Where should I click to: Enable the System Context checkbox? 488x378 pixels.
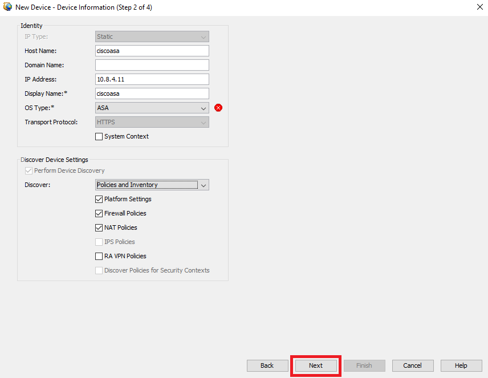(x=99, y=136)
